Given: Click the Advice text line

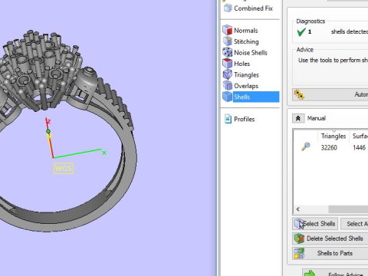Looking at the screenshot, I should (333, 61).
